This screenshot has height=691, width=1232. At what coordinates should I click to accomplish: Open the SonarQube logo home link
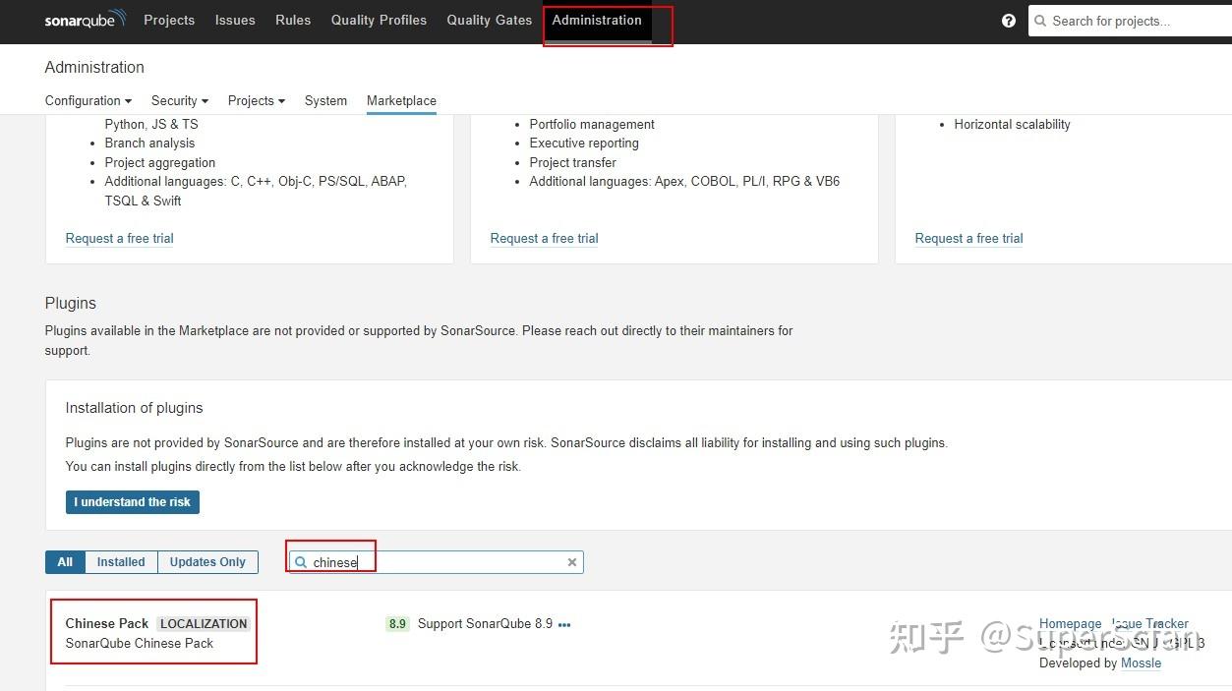pyautogui.click(x=86, y=20)
